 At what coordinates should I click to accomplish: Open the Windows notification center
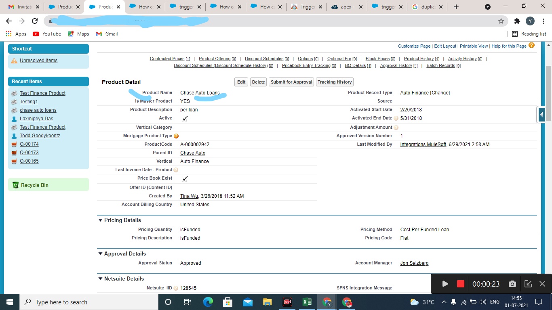pyautogui.click(x=539, y=302)
